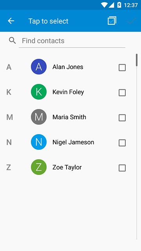Check the box for Maria Smith
The height and width of the screenshot is (251, 141).
[x=122, y=118]
